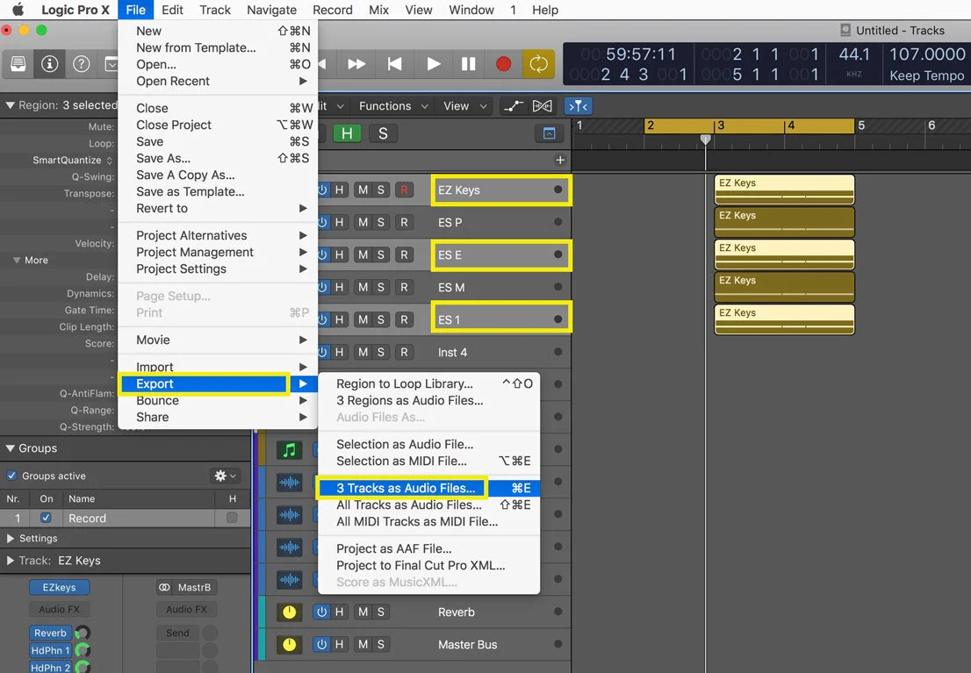971x673 pixels.
Task: Adjust the Reverb send level knob
Action: coord(83,633)
